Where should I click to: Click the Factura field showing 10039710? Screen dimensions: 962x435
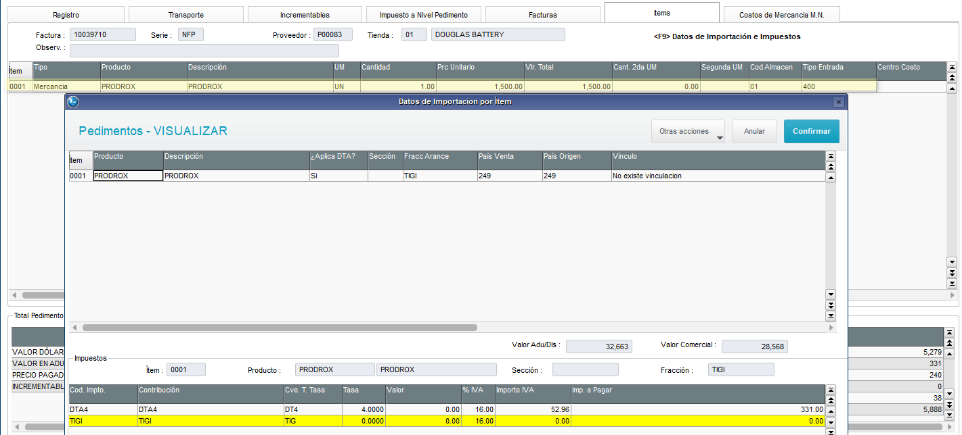click(103, 34)
